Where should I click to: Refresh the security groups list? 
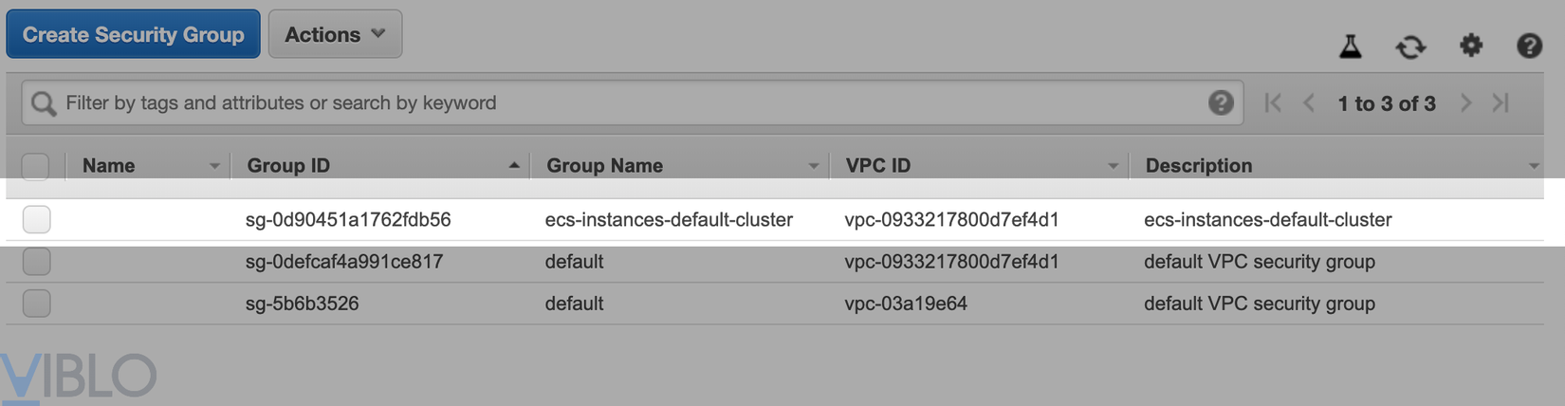point(1410,46)
